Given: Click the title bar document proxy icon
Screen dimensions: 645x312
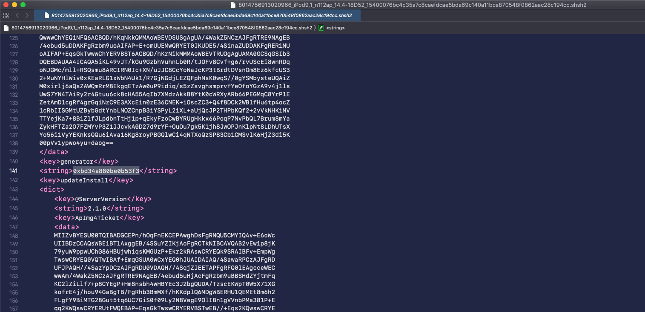Looking at the screenshot, I should 233,5.
